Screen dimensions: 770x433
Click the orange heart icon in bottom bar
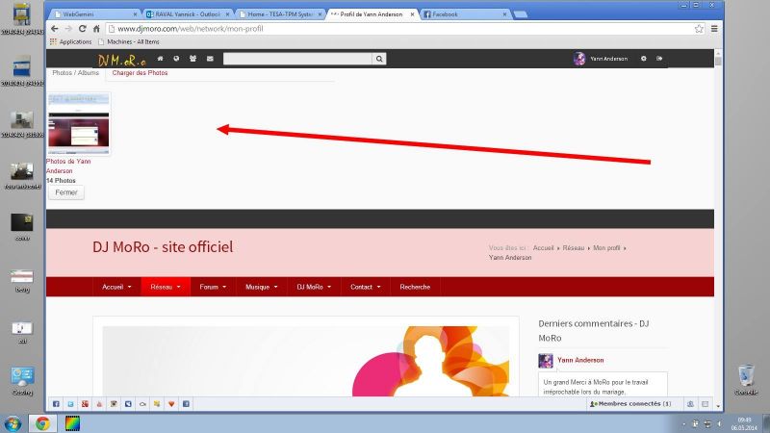171,404
